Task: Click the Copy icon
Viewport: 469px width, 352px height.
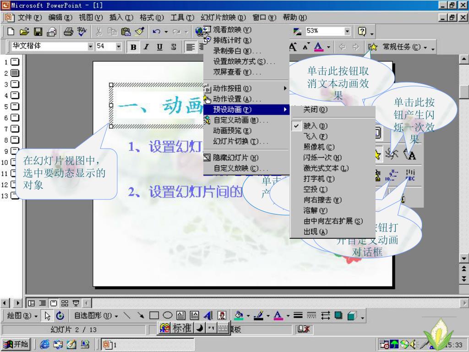Action: click(112, 32)
